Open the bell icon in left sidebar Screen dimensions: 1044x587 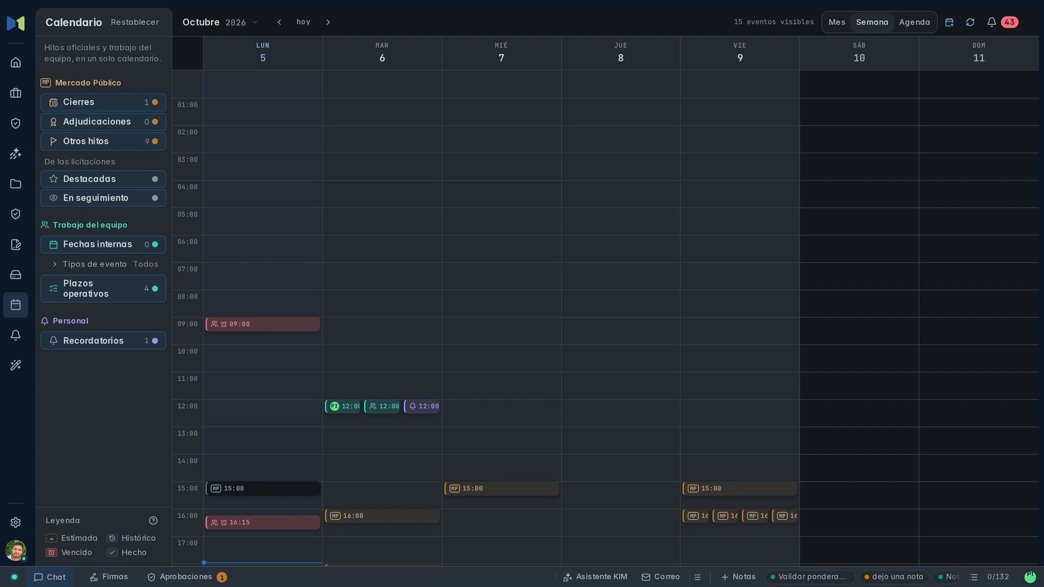click(x=16, y=335)
